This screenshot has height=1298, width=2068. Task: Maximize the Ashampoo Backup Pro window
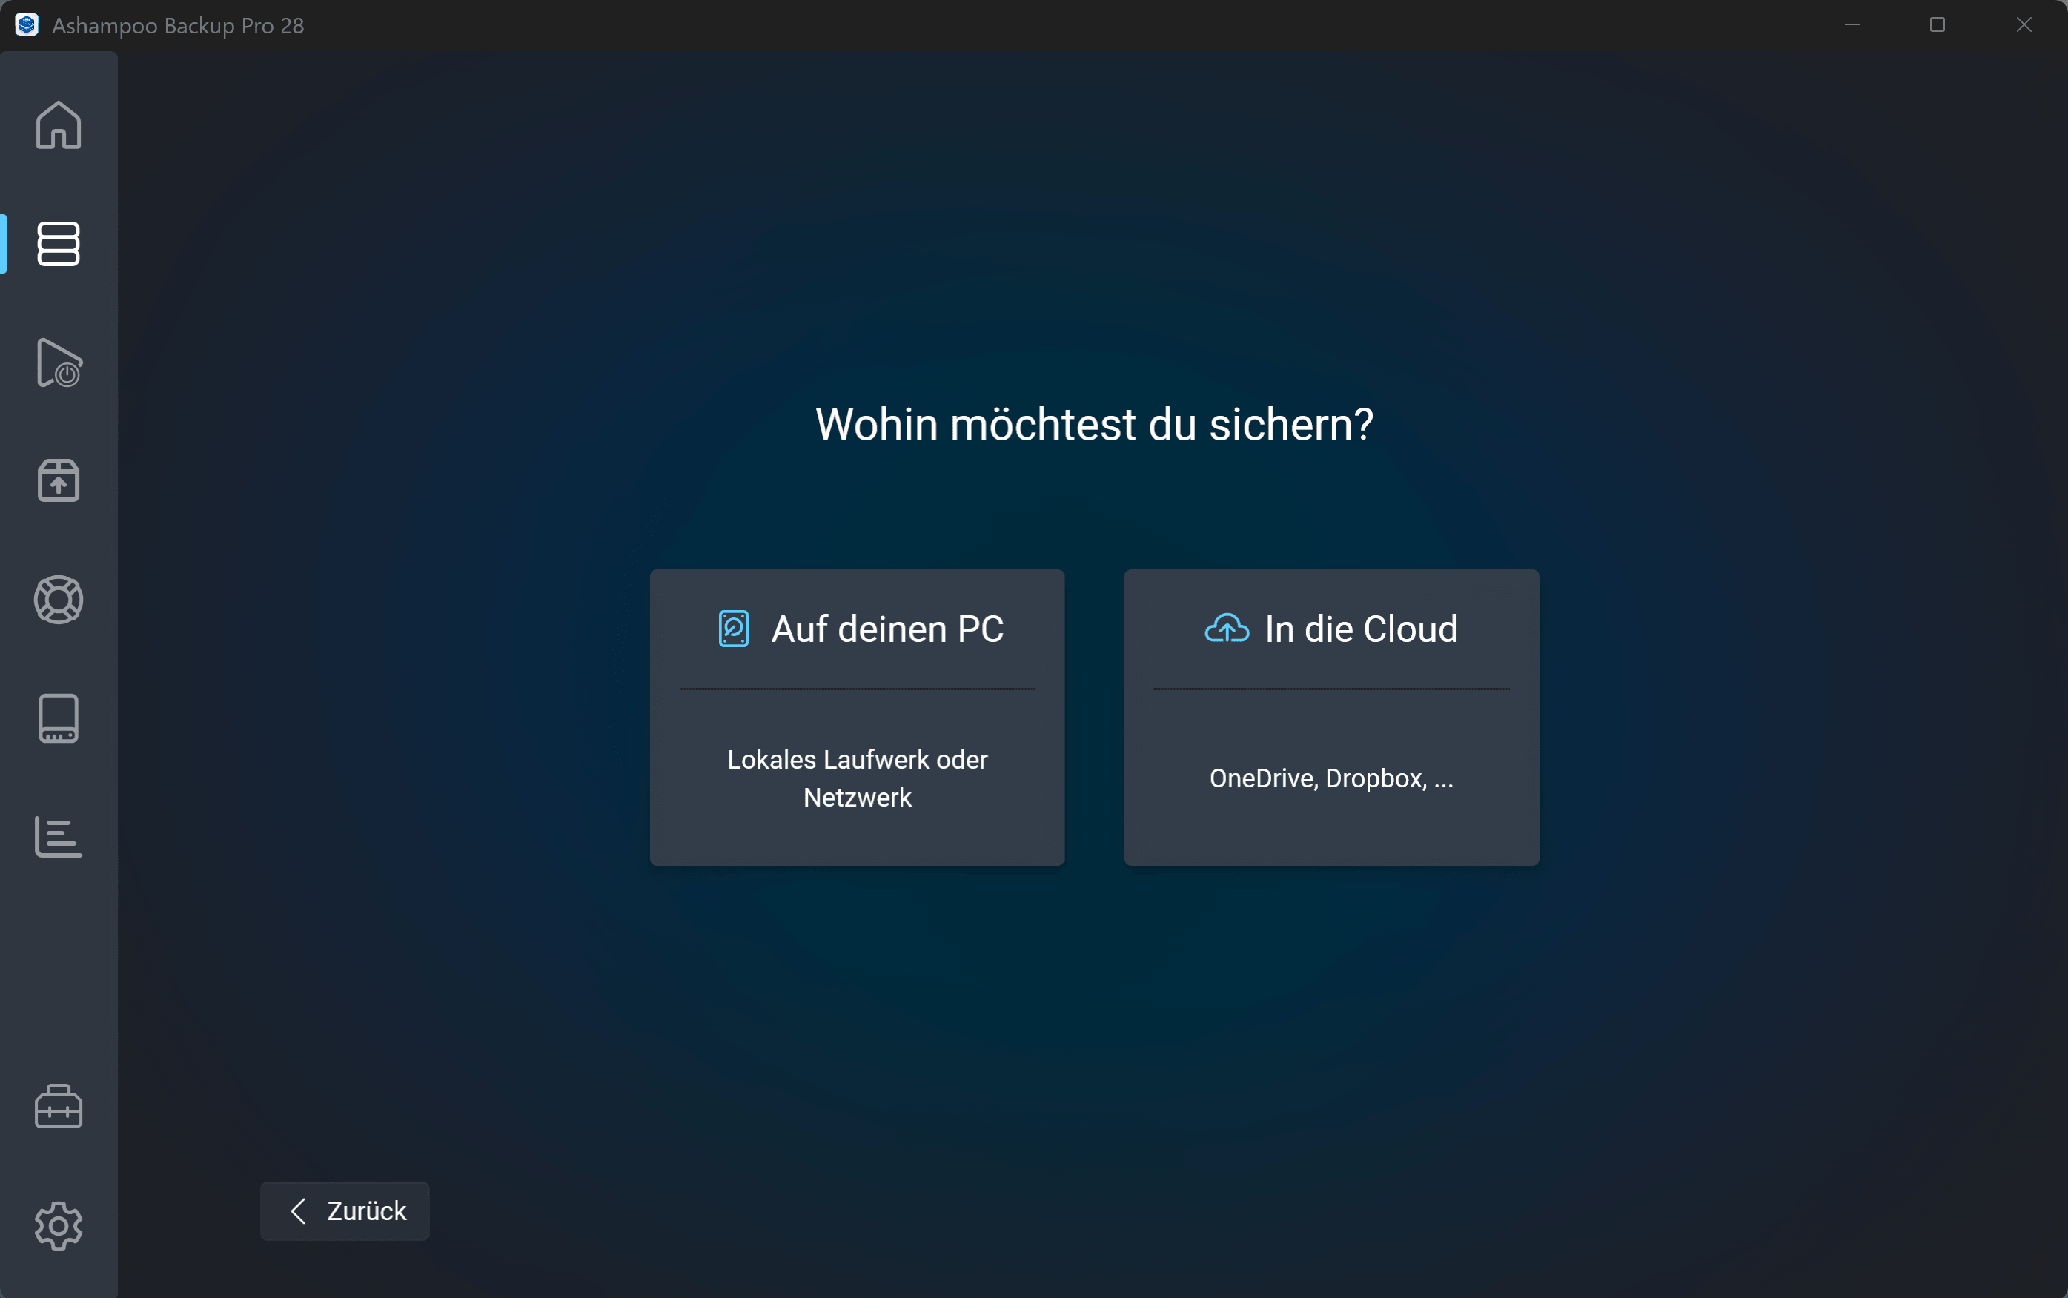(x=1938, y=25)
